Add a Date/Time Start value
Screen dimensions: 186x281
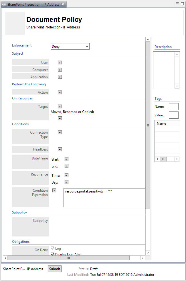[66, 159]
